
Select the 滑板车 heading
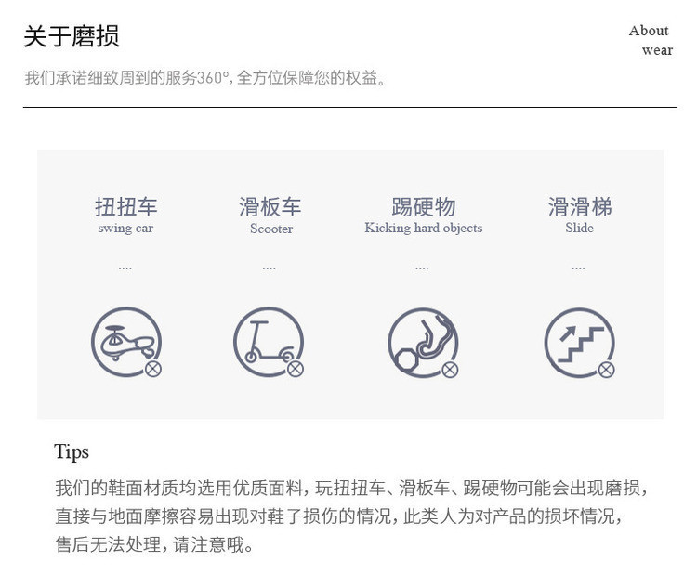270,207
